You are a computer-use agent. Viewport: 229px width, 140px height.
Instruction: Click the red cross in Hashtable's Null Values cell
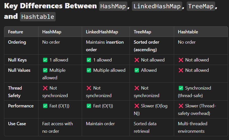pos(181,70)
